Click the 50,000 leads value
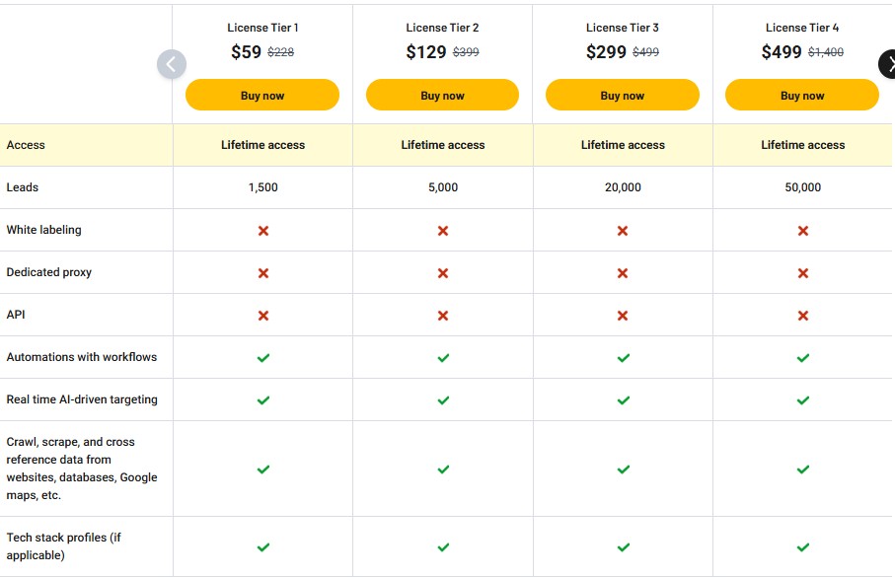The width and height of the screenshot is (895, 578). (x=802, y=187)
